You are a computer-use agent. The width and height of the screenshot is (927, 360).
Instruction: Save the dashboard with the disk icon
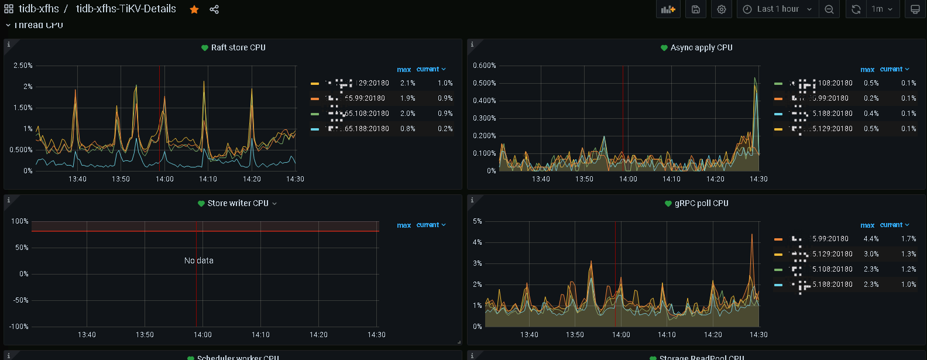pyautogui.click(x=696, y=9)
